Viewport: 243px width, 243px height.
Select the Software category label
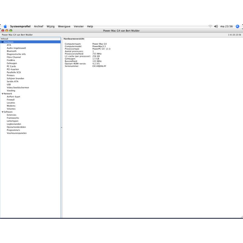(x=8, y=112)
